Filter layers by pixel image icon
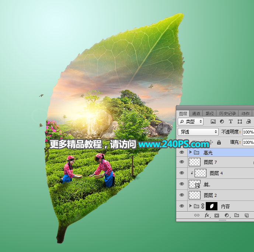Viewport: 254px width, 252px height. tap(213, 121)
